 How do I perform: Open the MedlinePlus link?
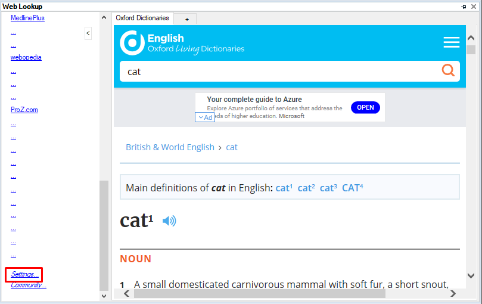(27, 18)
